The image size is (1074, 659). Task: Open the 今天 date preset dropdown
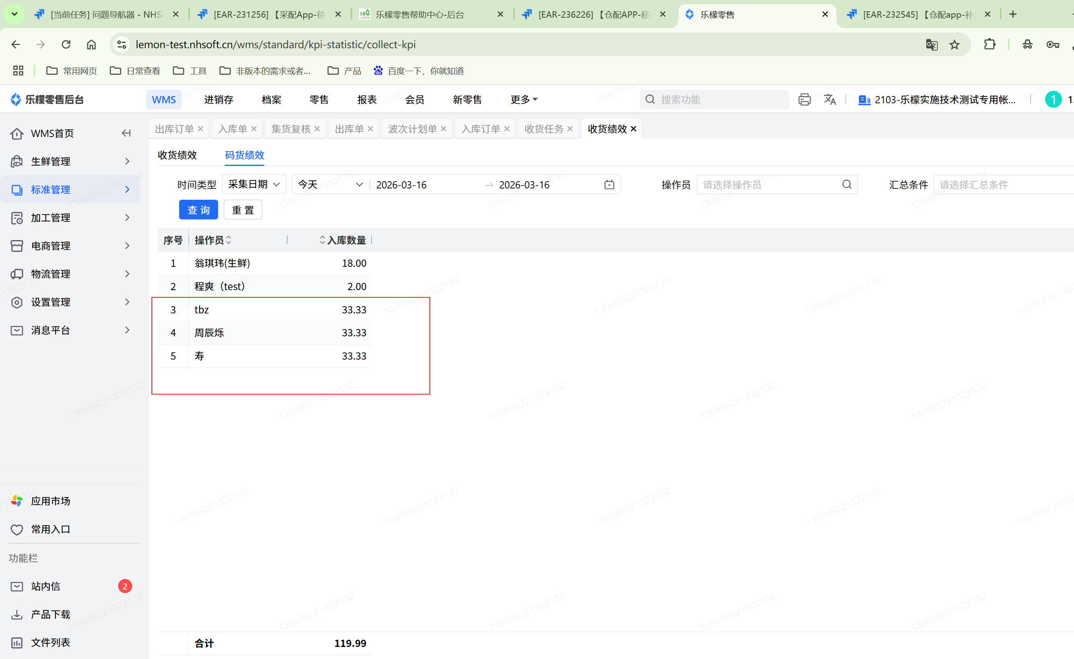coord(330,184)
